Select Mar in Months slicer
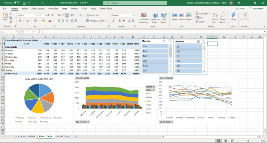Screen dimensions: 267x143 pyautogui.click(x=155, y=56)
